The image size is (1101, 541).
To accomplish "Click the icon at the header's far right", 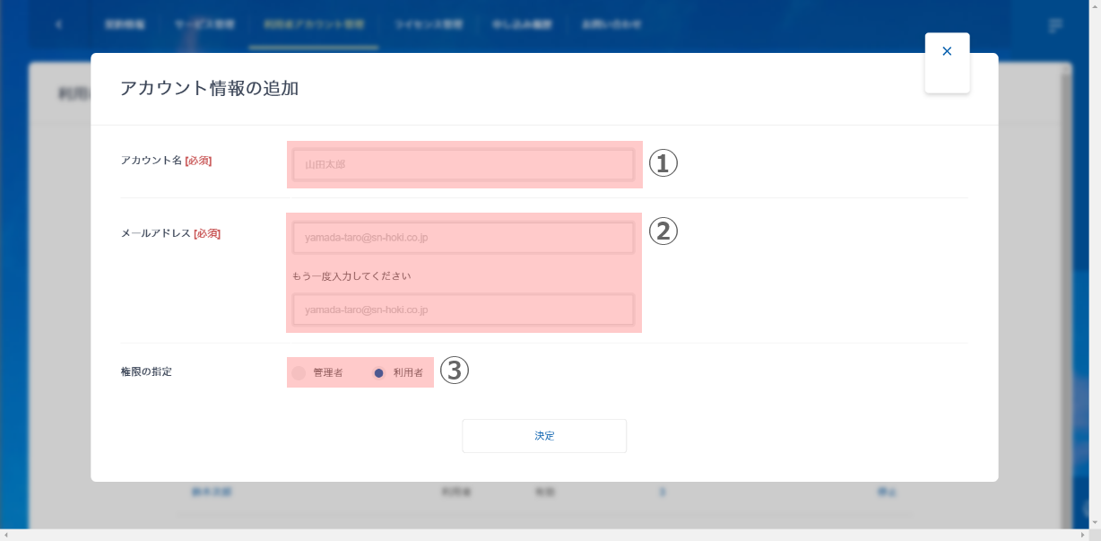I will (x=1056, y=25).
